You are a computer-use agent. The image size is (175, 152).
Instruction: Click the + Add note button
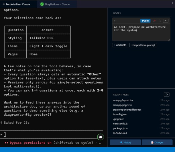[120, 45]
